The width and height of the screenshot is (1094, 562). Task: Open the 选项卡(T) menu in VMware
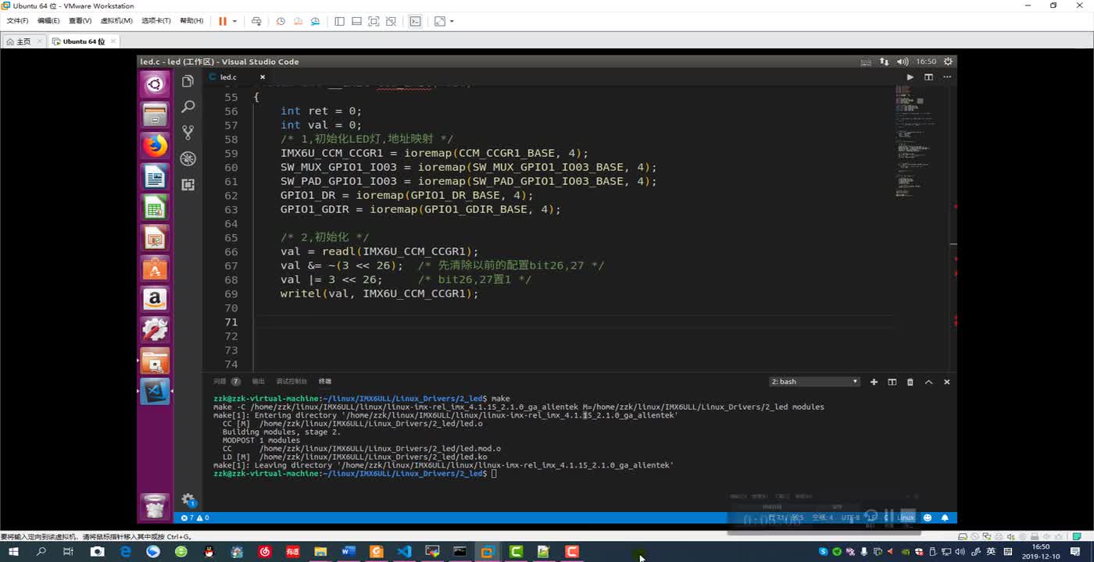click(x=156, y=21)
